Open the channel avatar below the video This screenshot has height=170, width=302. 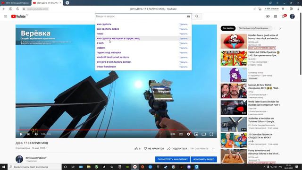(x=19, y=159)
